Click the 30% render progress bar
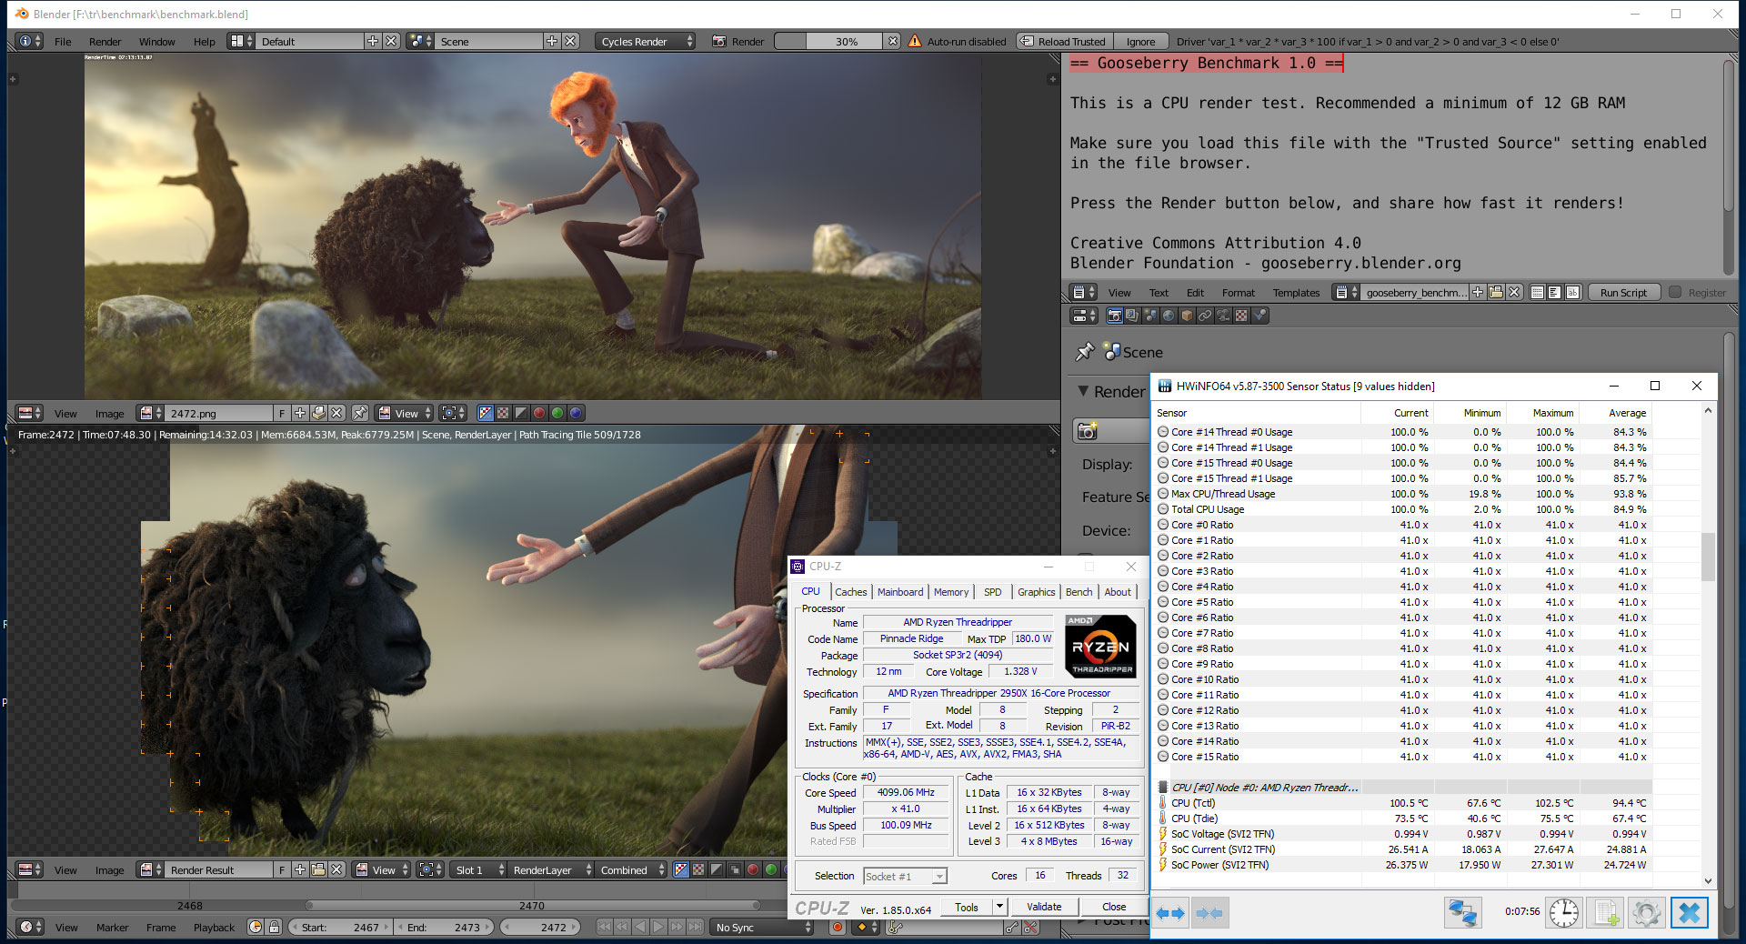This screenshot has height=944, width=1746. pyautogui.click(x=828, y=41)
